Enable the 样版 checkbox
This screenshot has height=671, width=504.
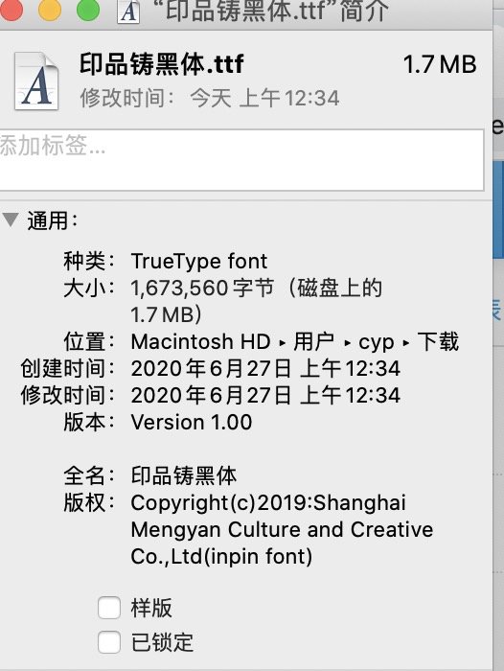[108, 608]
